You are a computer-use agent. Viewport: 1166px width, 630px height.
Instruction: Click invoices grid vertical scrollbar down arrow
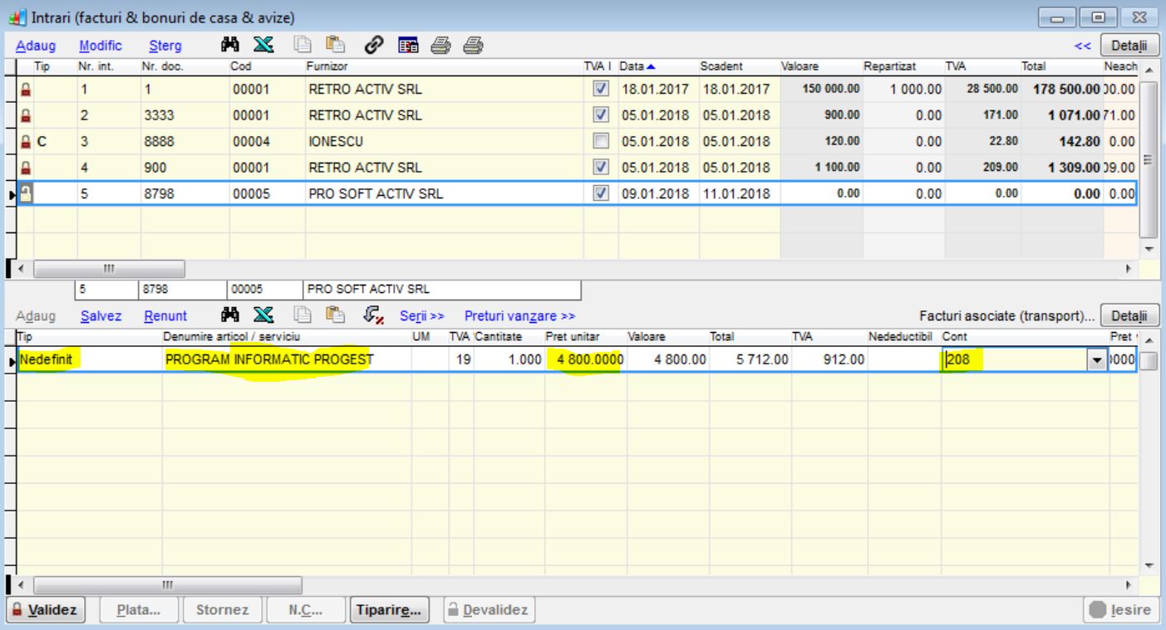1149,248
